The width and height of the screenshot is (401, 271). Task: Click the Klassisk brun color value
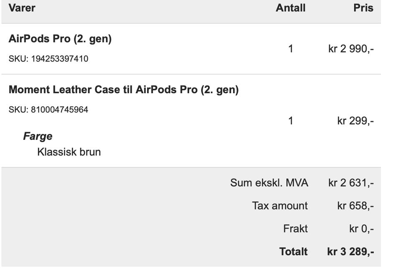point(69,151)
